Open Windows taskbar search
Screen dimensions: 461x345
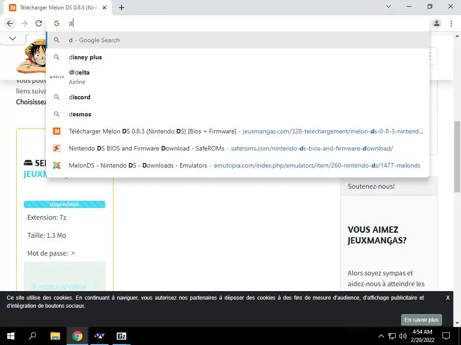coord(32,336)
